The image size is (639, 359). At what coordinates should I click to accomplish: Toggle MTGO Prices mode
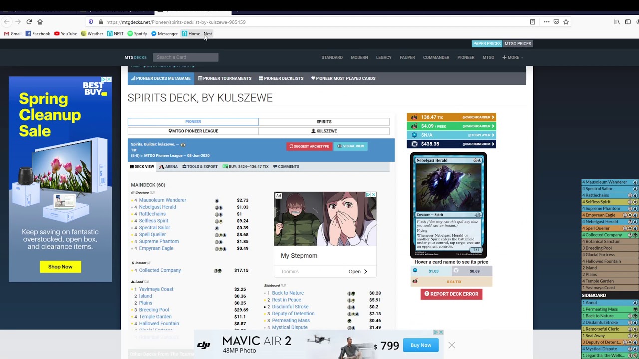coord(518,44)
